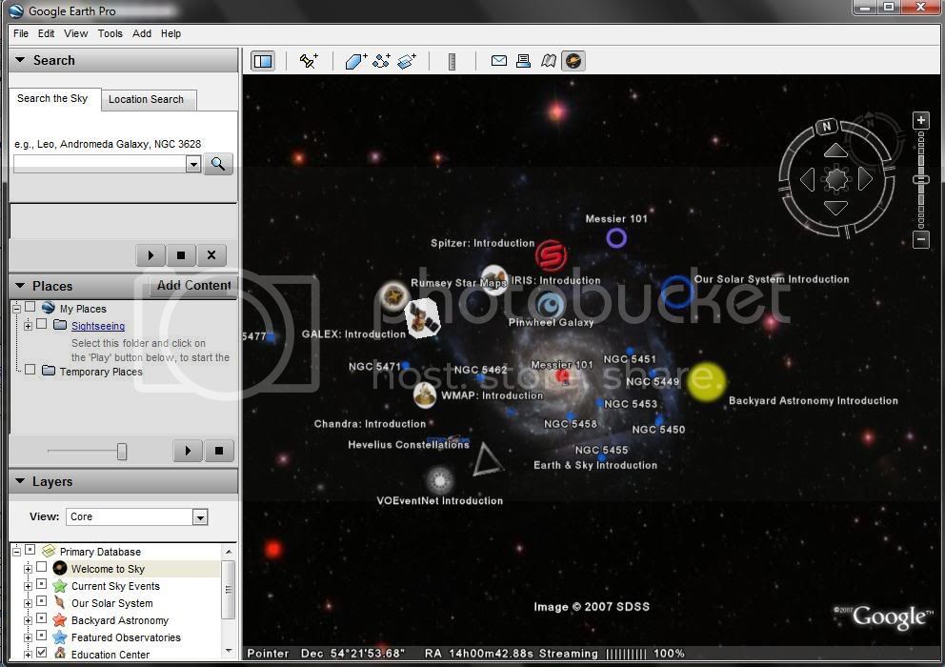Click the Spitzer Introduction red S marker
This screenshot has width=945, height=667.
551,256
